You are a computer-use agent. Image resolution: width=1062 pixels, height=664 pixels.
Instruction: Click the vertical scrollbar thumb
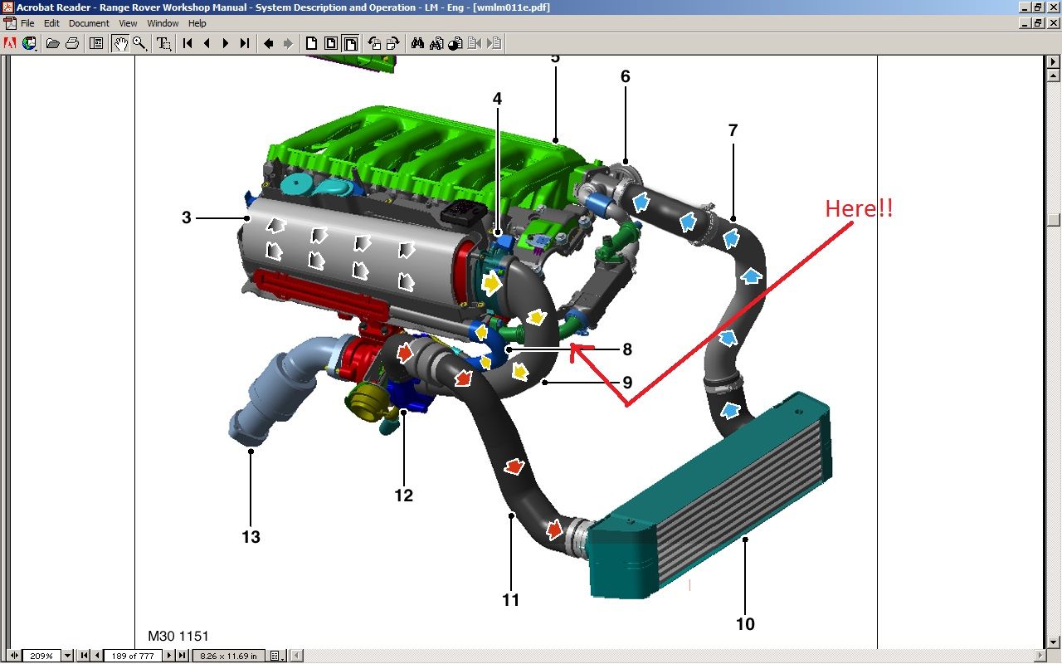[1054, 220]
